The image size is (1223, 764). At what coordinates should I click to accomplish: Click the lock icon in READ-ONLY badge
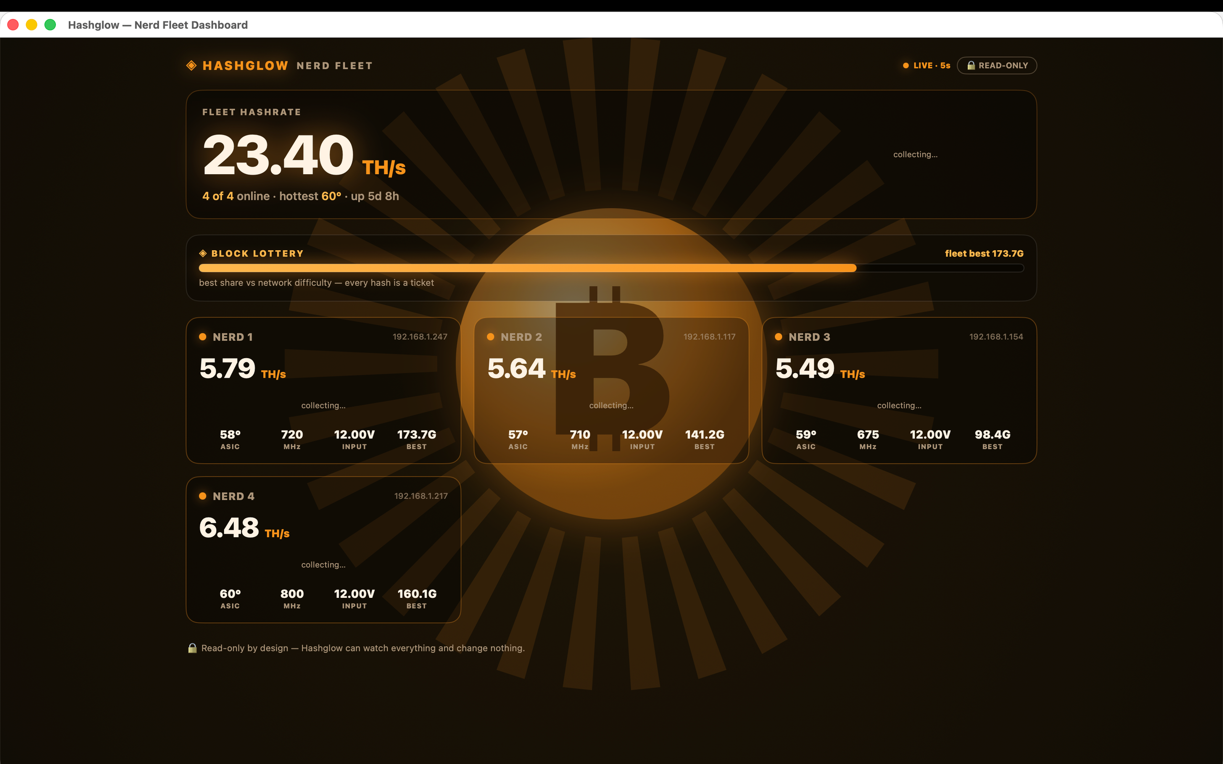pyautogui.click(x=971, y=65)
